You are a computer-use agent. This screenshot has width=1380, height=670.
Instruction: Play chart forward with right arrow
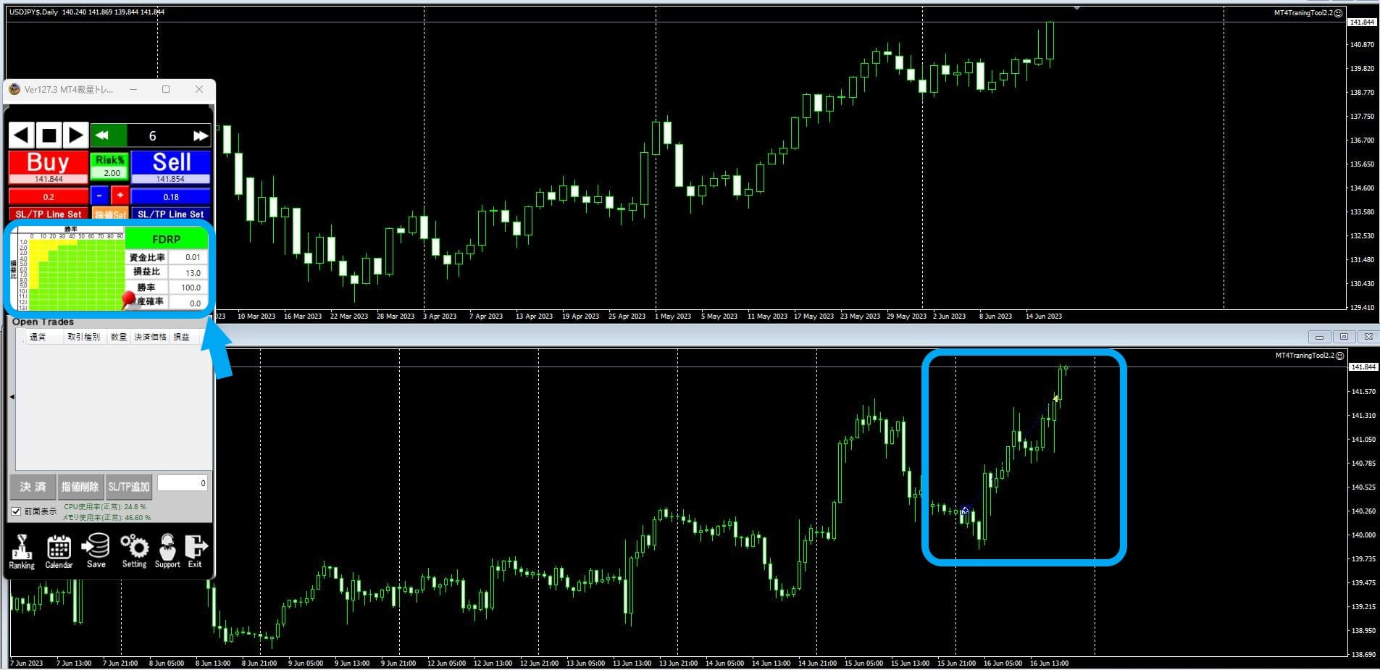(75, 135)
